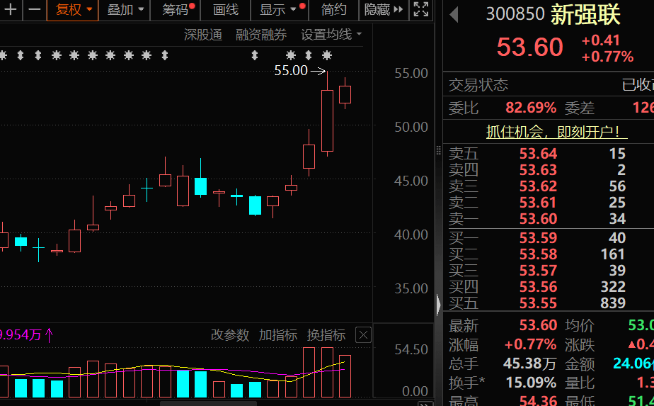Viewport: 654px width, 406px height.
Task: Click the 融资融券 margin trading label
Action: click(x=261, y=35)
